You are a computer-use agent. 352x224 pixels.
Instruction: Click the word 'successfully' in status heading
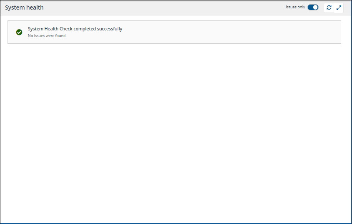tap(110, 29)
